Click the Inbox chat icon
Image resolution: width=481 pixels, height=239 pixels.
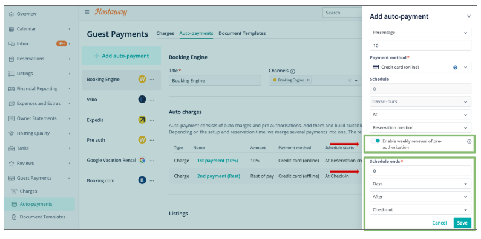pos(11,44)
